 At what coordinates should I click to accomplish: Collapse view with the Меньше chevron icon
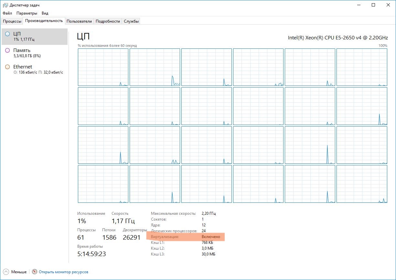tap(6, 272)
